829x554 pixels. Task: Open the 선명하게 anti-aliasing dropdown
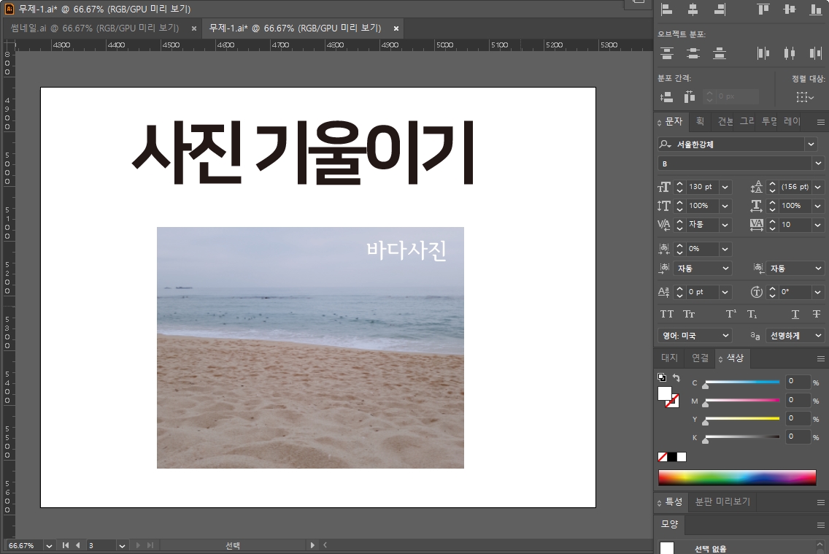[x=795, y=336]
